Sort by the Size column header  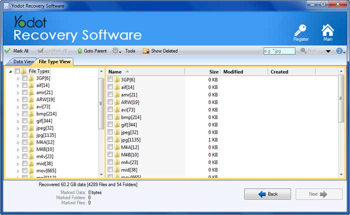202,72
